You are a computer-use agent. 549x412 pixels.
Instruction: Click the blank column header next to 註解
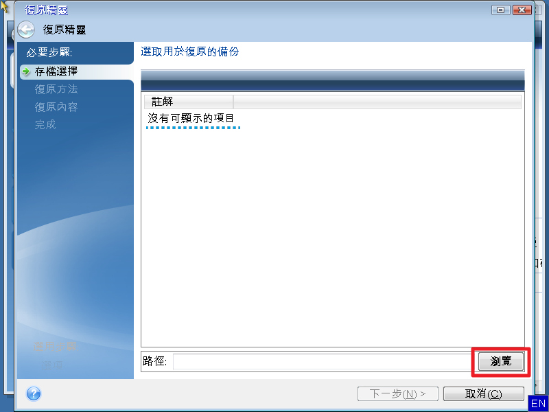tap(377, 102)
